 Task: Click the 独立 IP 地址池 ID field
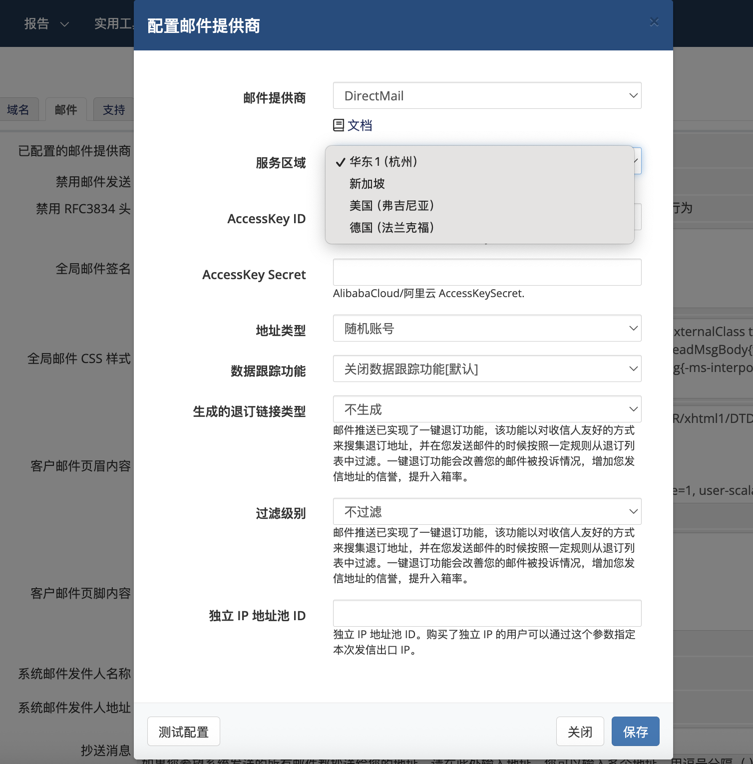[487, 613]
